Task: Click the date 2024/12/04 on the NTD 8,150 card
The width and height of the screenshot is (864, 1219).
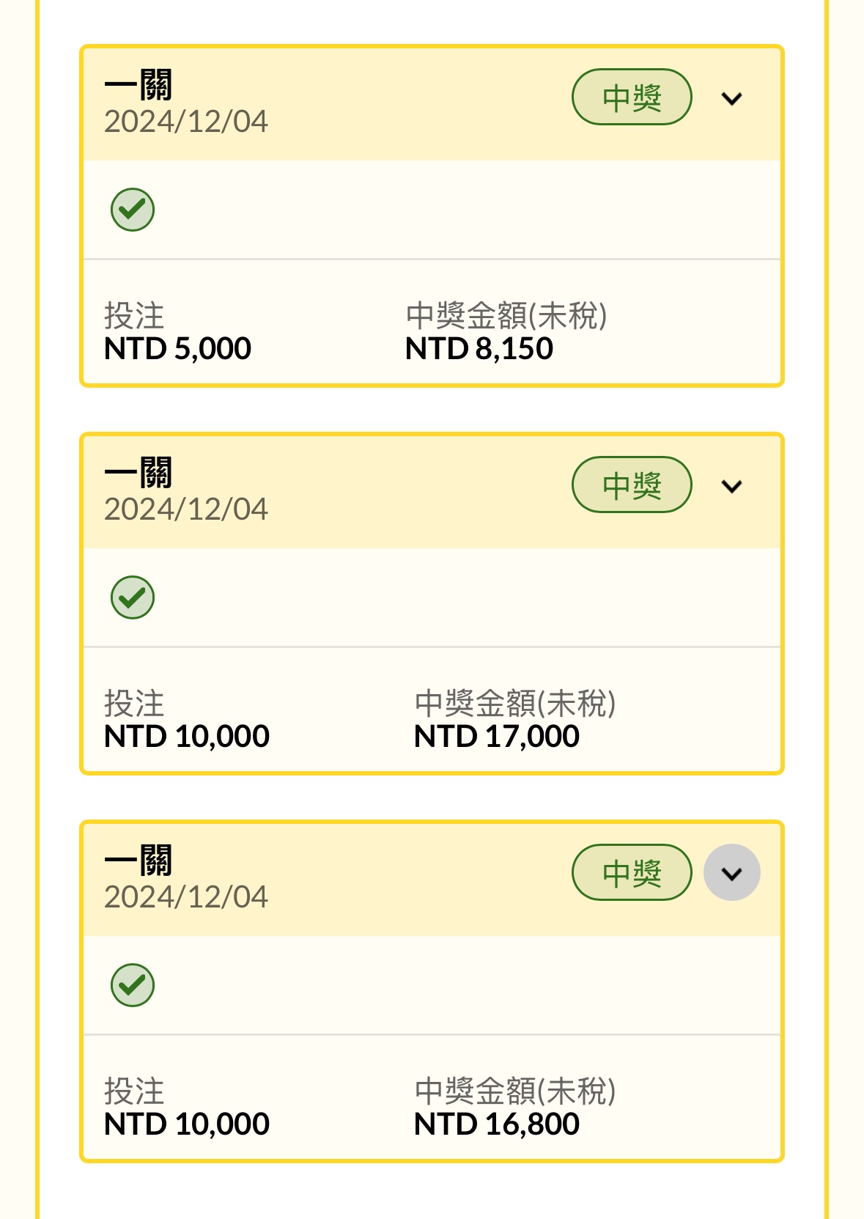Action: tap(186, 122)
